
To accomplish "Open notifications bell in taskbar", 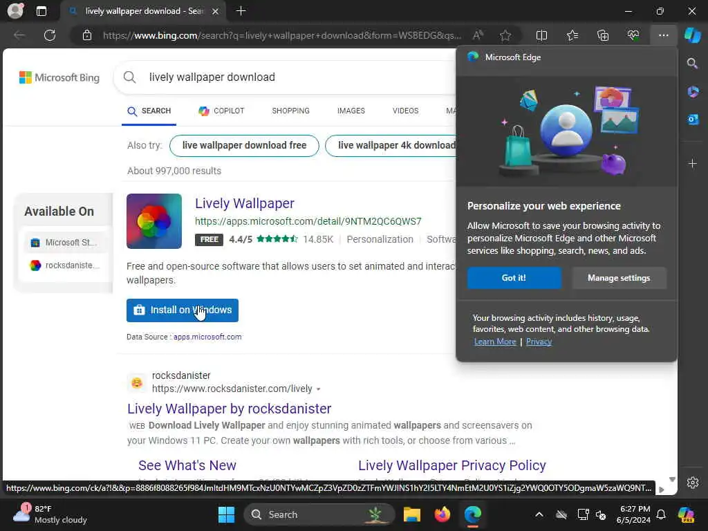I will pyautogui.click(x=661, y=514).
